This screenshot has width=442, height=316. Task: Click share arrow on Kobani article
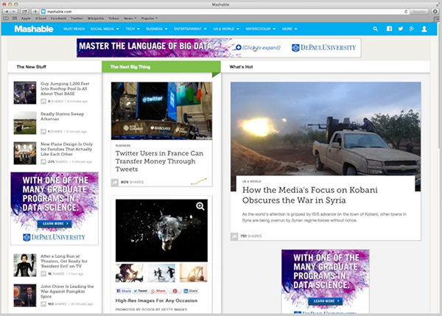point(234,236)
